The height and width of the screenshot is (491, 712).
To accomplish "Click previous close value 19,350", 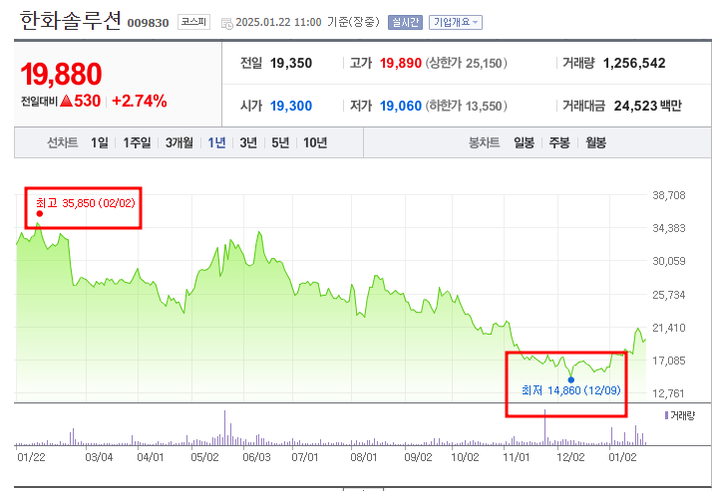I will point(291,63).
